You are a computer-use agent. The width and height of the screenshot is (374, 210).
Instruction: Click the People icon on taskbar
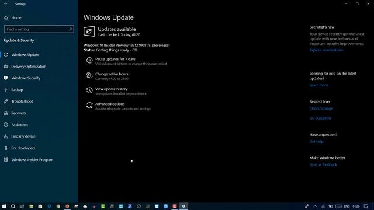tap(307, 206)
